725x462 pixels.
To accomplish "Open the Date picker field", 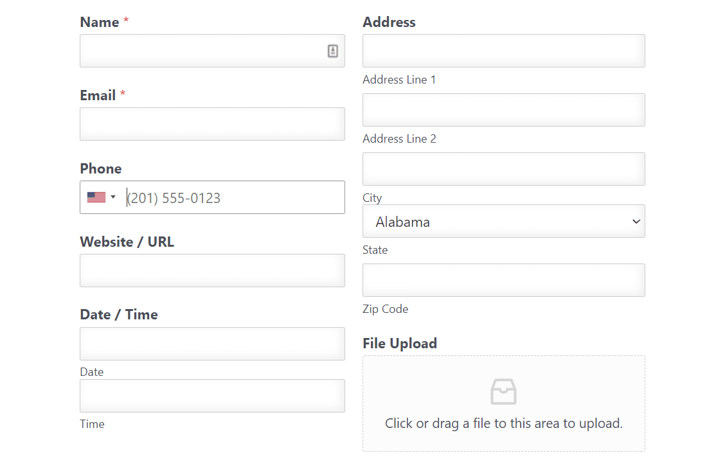I will click(212, 344).
